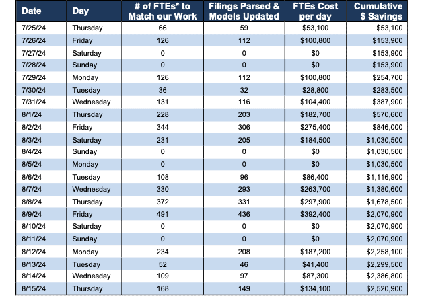Click the 491 FTEs cell
This screenshot has width=424, height=308.
162,214
